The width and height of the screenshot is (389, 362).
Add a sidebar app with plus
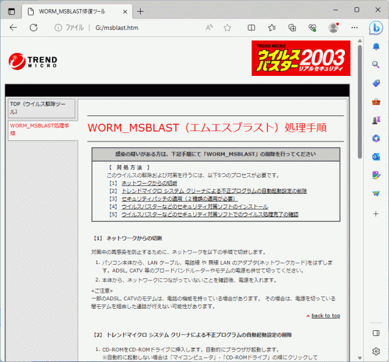[376, 214]
